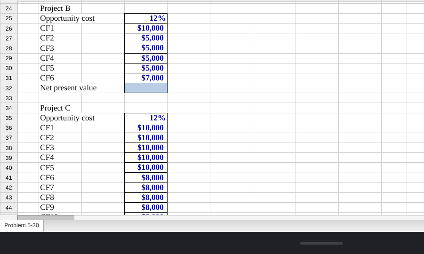Click the CF6 label in row 31
424x254 pixels.
47,78
